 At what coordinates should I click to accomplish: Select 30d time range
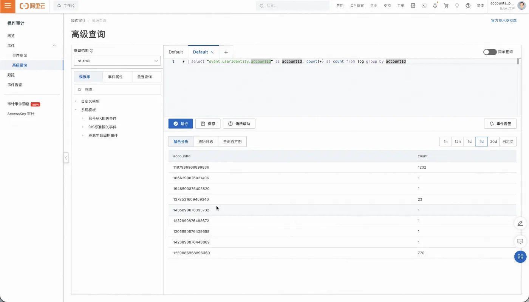point(493,142)
